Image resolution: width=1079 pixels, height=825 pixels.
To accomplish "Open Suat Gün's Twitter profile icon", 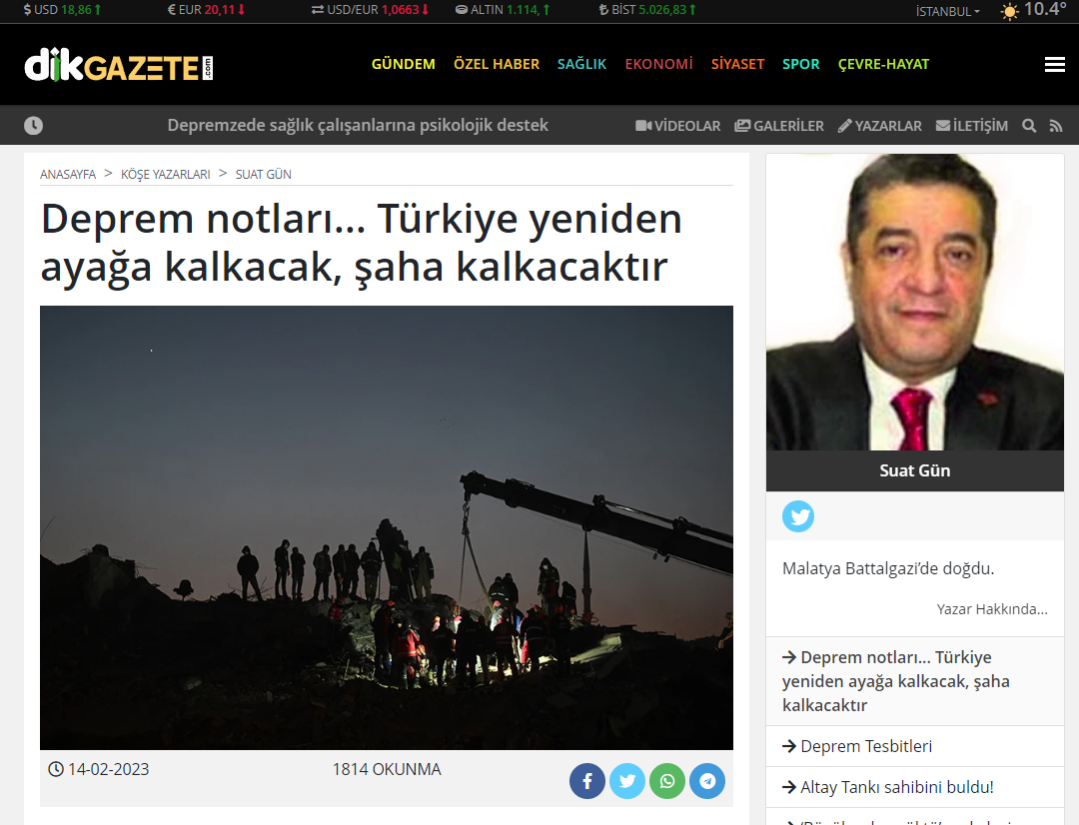I will click(798, 516).
